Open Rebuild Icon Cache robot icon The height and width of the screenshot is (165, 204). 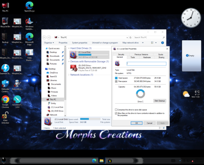pyautogui.click(x=17, y=85)
